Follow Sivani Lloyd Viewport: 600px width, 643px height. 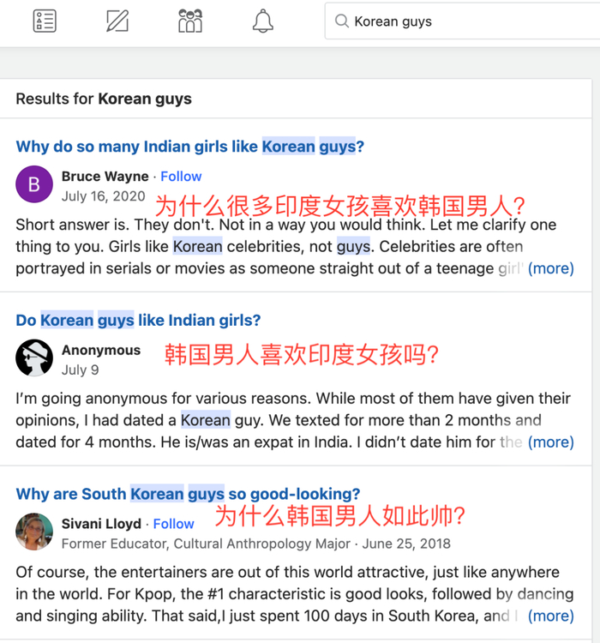(x=173, y=524)
